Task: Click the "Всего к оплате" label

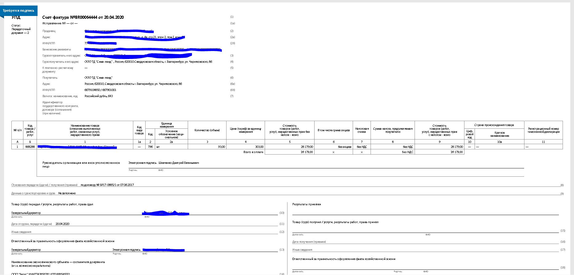Action: click(x=253, y=152)
